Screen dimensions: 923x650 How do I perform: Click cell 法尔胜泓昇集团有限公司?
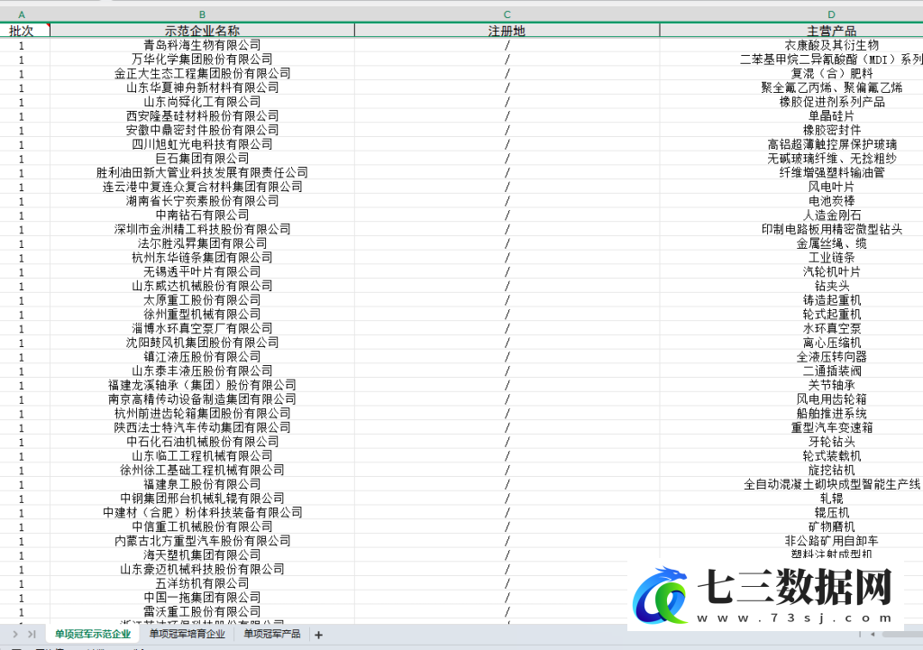point(202,243)
